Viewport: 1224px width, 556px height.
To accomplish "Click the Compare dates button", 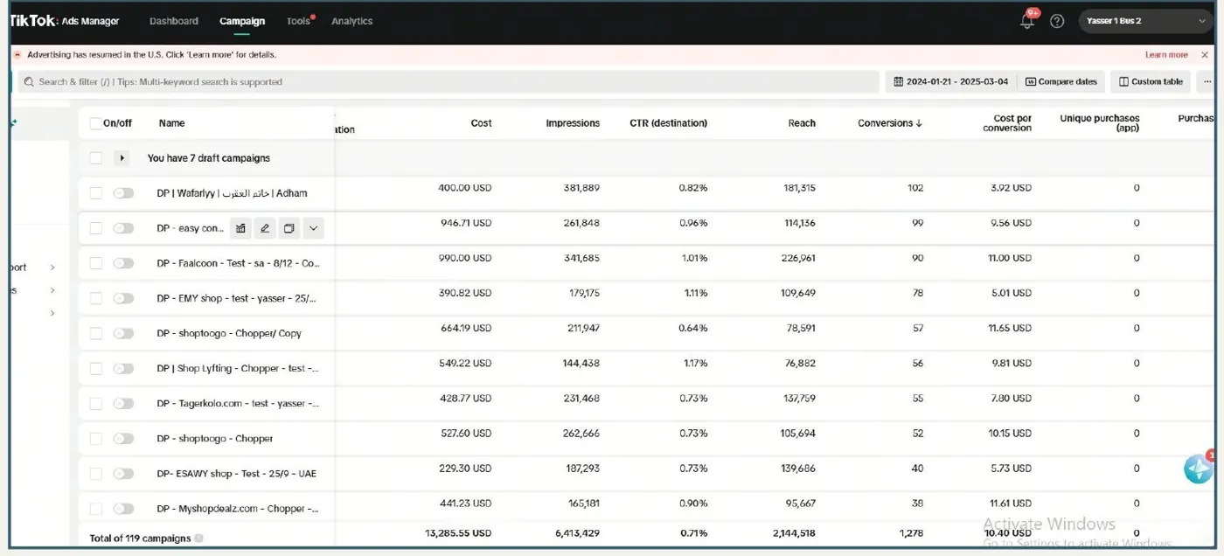I will click(x=1061, y=82).
